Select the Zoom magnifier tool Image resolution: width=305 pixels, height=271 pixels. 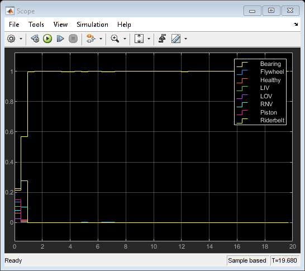[115, 39]
